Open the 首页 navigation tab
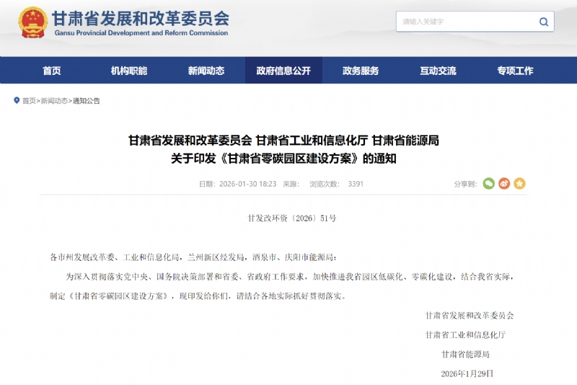The image size is (577, 385). point(51,71)
